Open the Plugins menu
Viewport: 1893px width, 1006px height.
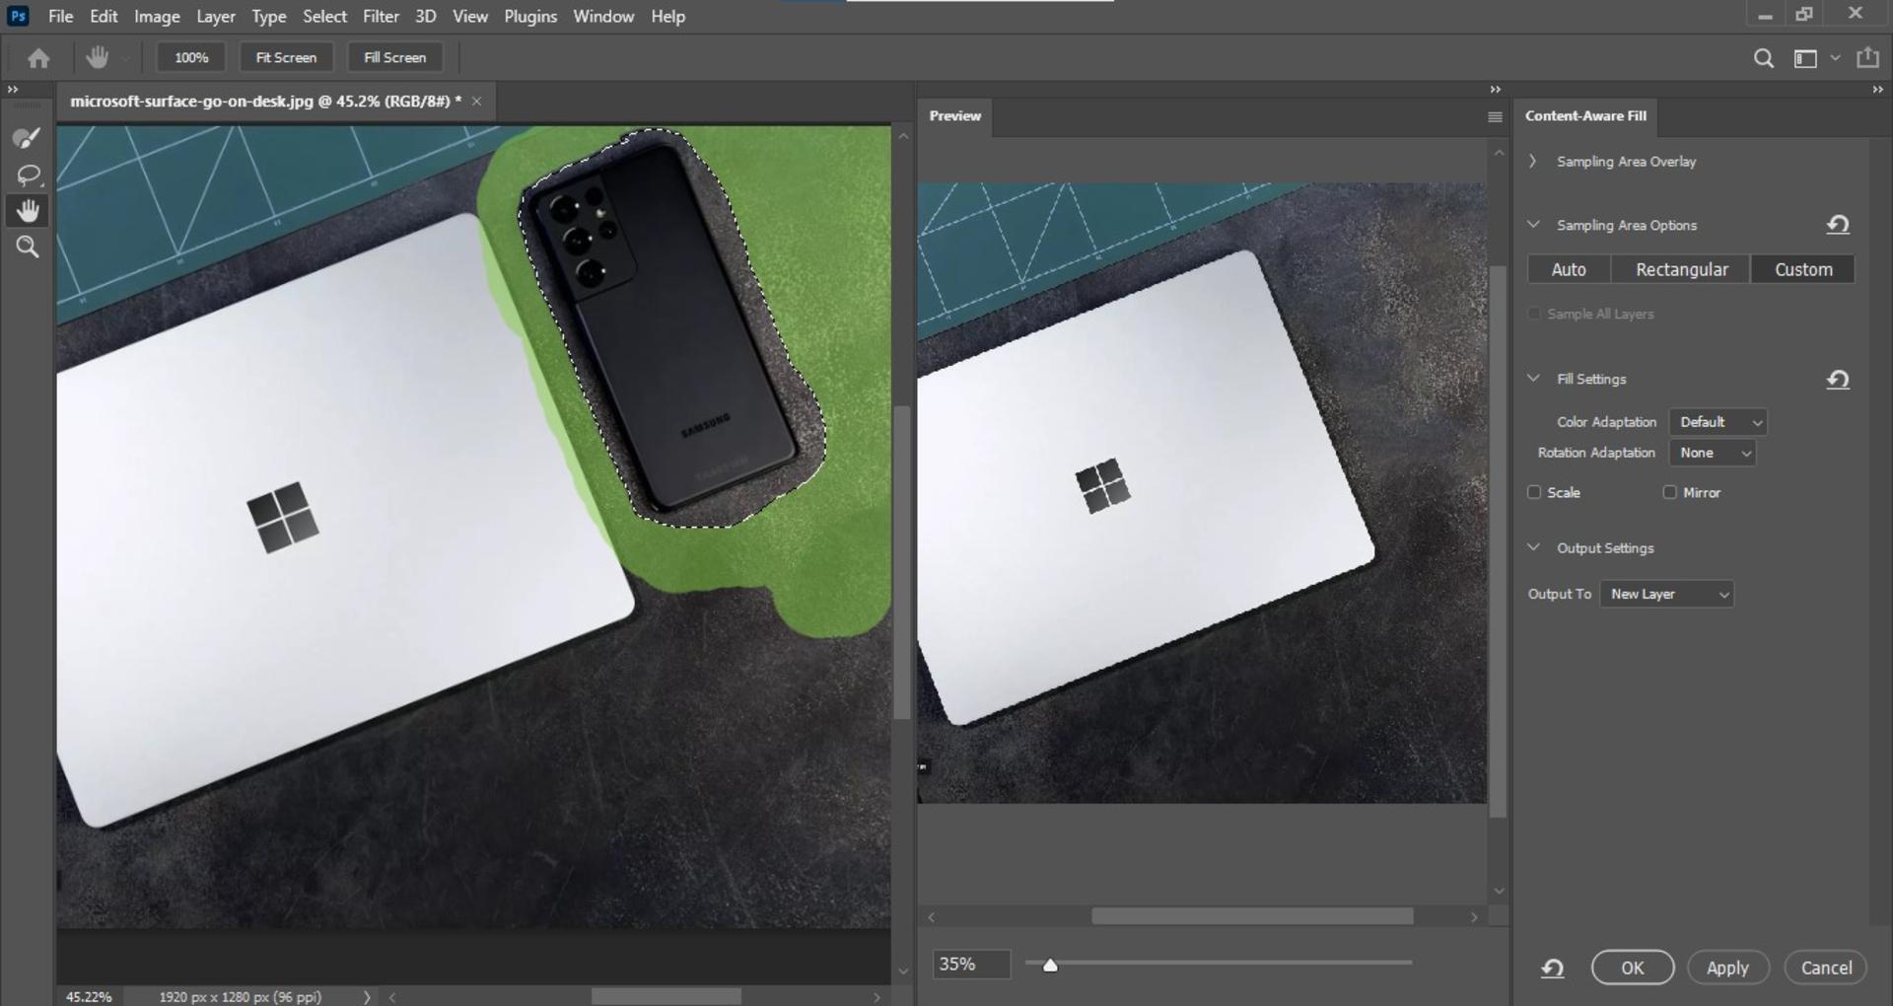click(530, 16)
